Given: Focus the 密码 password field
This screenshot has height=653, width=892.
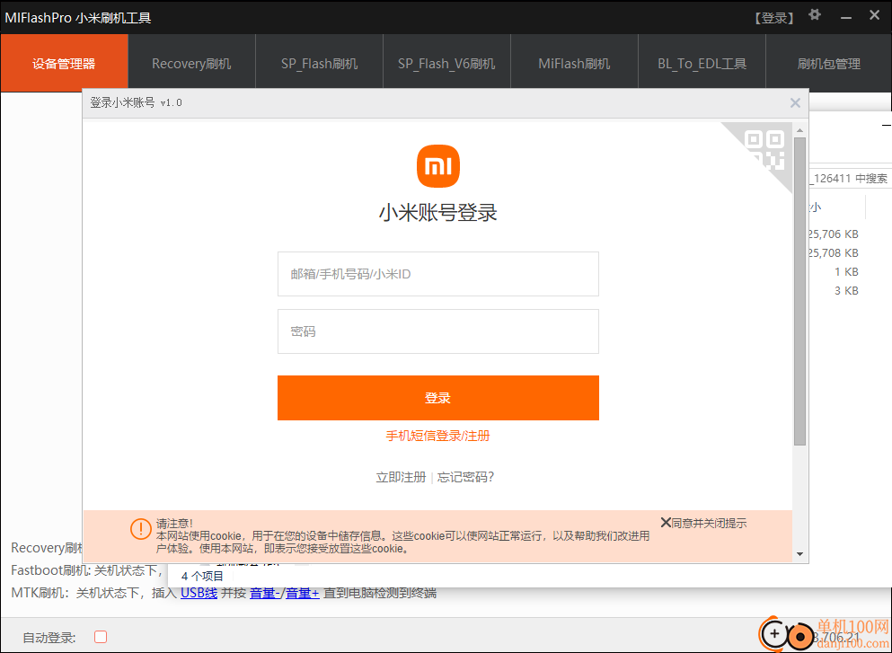Looking at the screenshot, I should (x=438, y=331).
